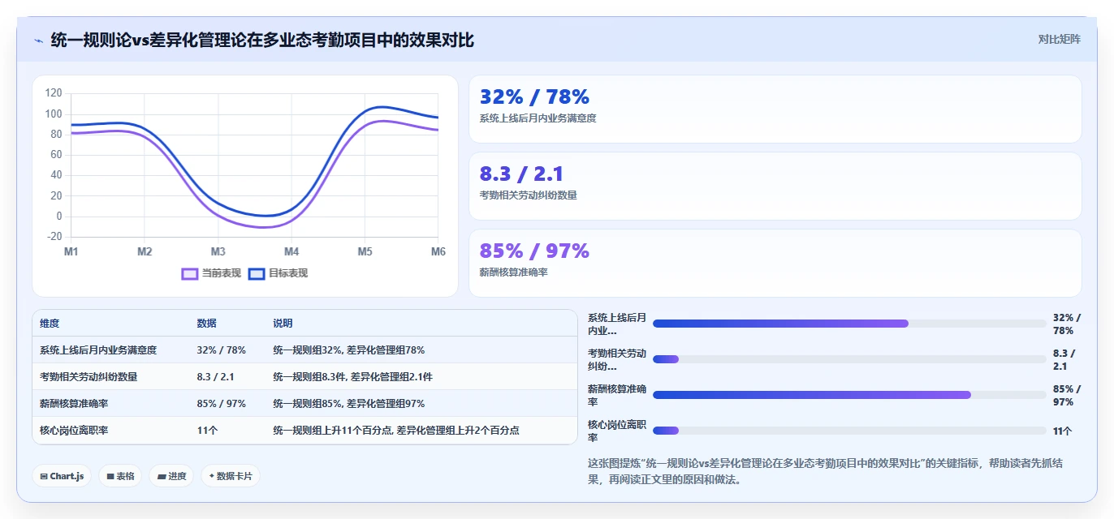Click the 85% / 97% value beside the progress bar
Image resolution: width=1114 pixels, height=519 pixels.
pyautogui.click(x=1067, y=396)
